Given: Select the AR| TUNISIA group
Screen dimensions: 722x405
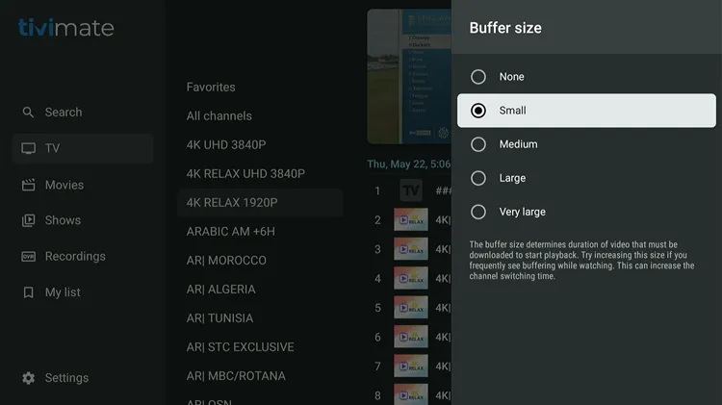Looking at the screenshot, I should coord(220,318).
